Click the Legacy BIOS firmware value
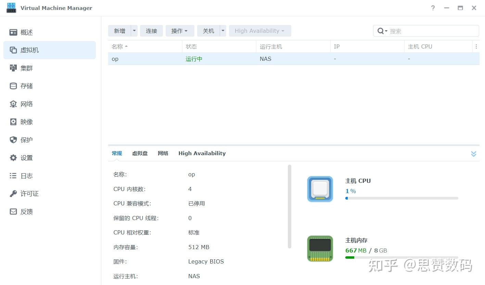Image resolution: width=485 pixels, height=285 pixels. pyautogui.click(x=206, y=261)
